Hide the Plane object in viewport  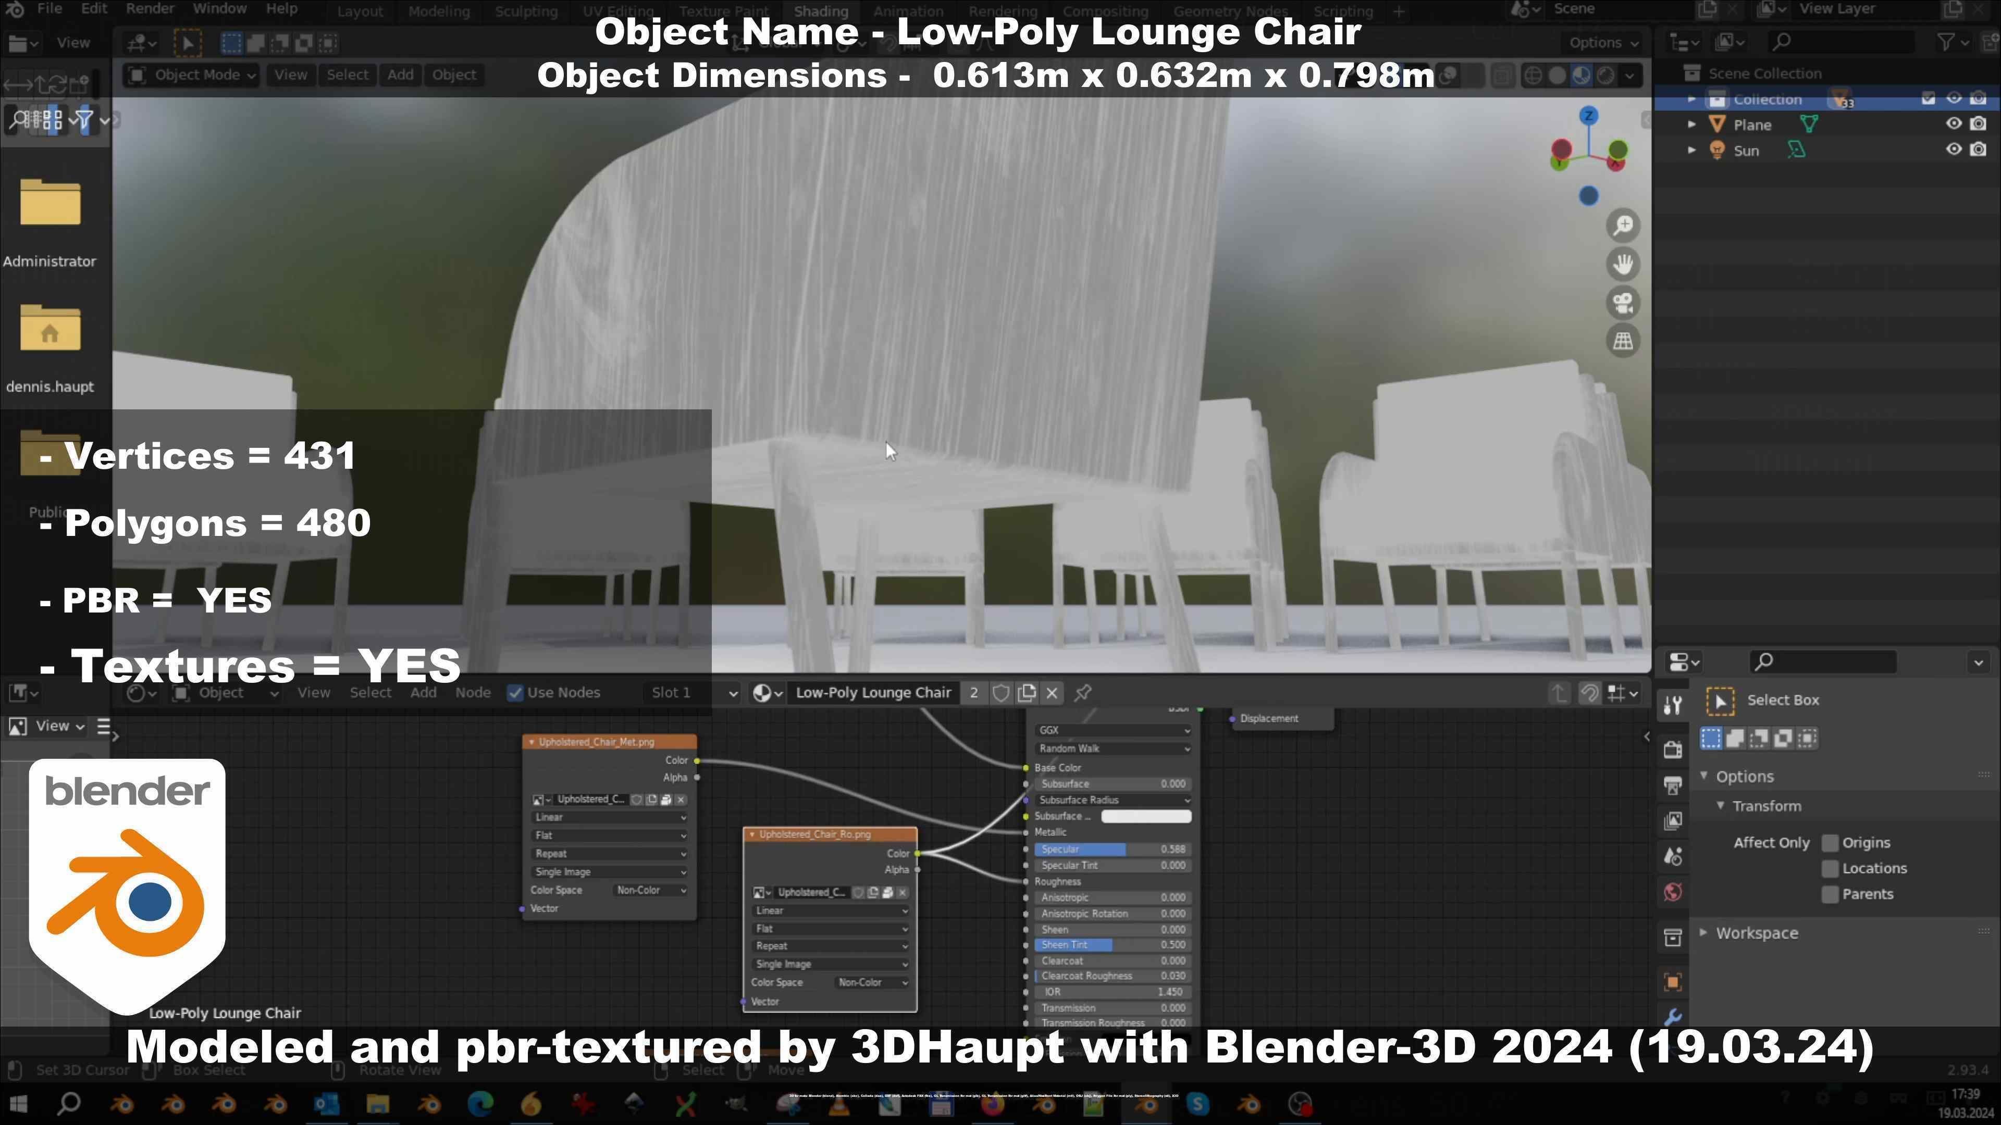pos(1954,123)
